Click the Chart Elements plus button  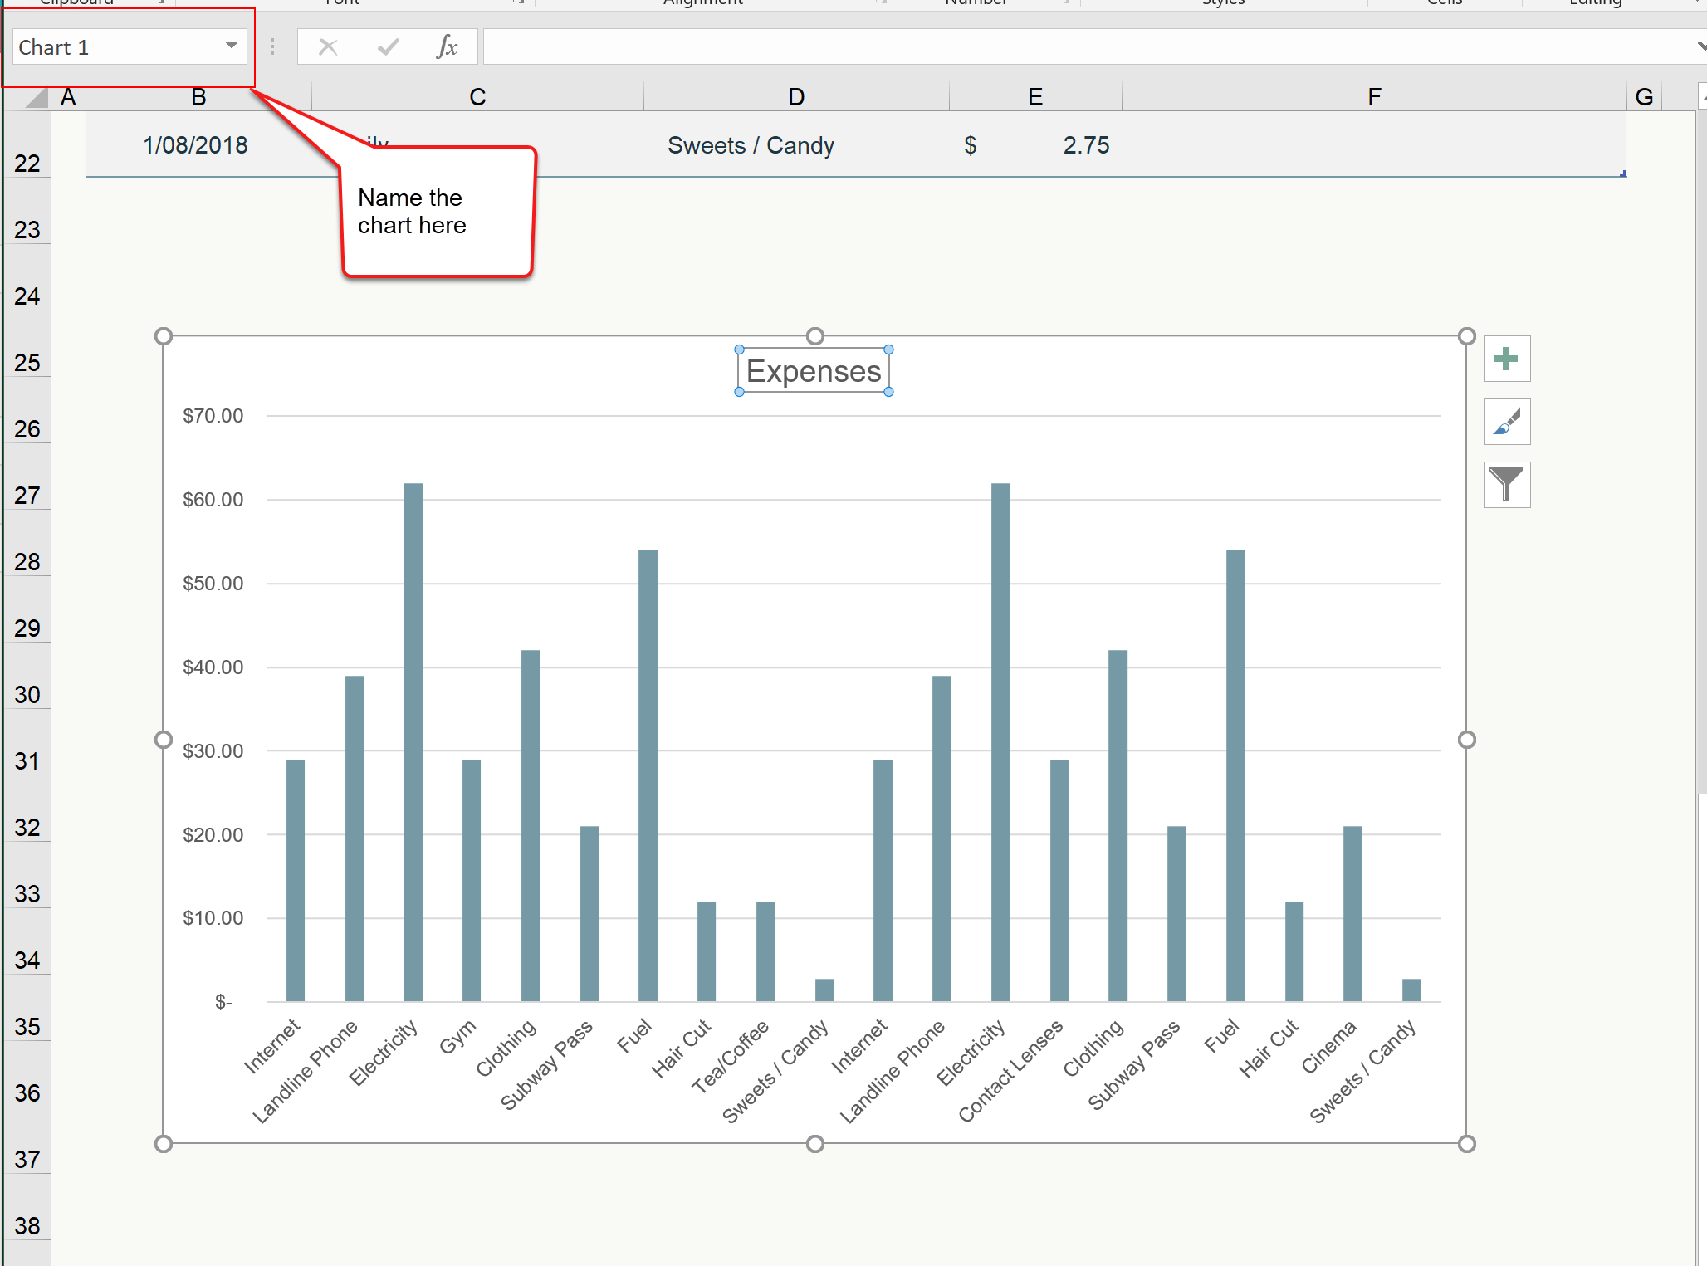(1506, 359)
